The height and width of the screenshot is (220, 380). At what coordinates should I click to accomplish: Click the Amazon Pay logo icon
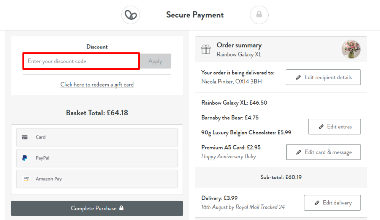pyautogui.click(x=26, y=179)
